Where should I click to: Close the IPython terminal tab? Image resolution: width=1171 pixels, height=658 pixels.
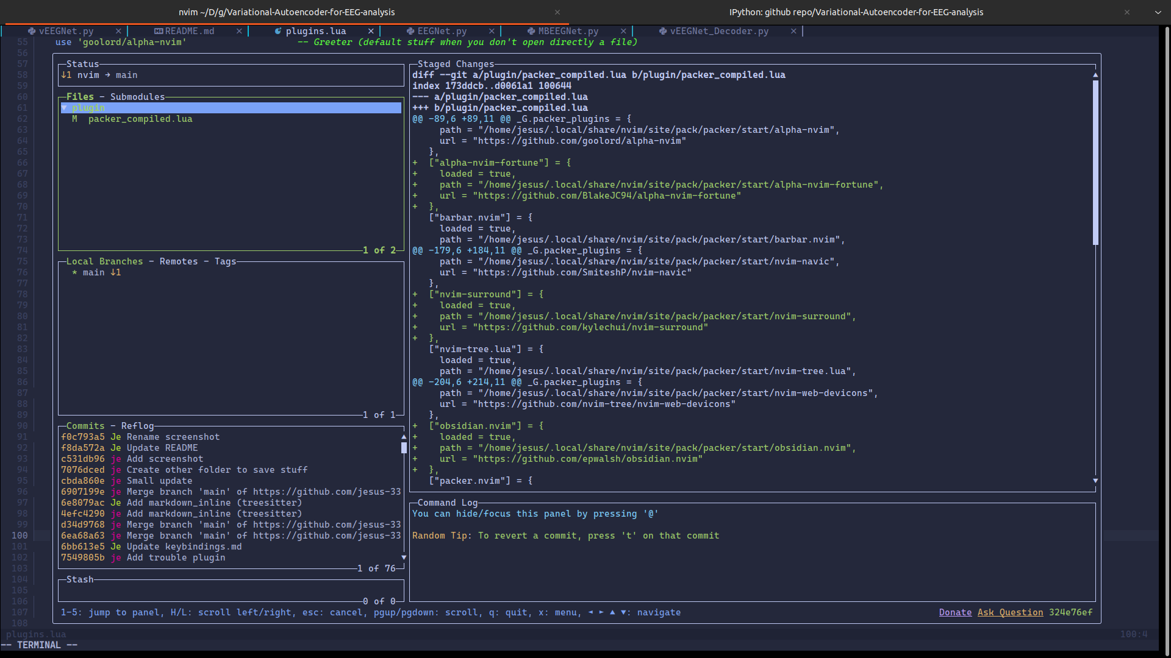1127,12
